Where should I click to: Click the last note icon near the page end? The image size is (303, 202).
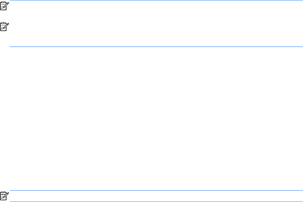coord(5,195)
